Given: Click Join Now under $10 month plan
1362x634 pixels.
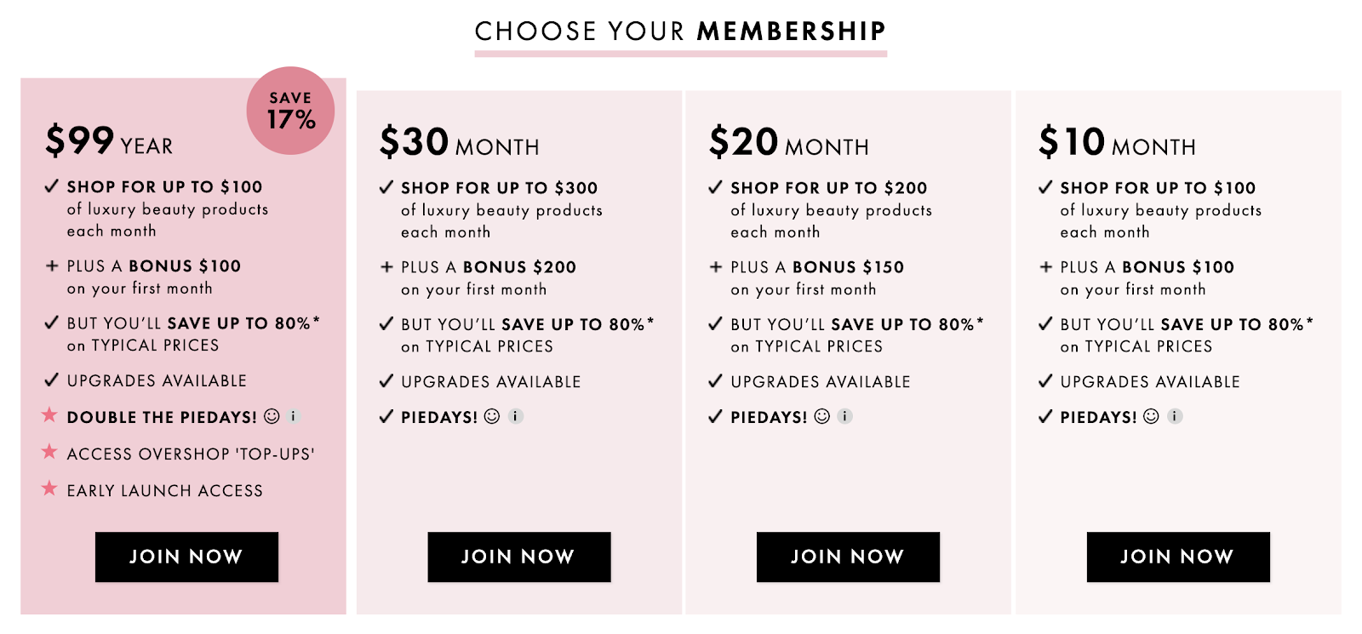Looking at the screenshot, I should [1177, 557].
